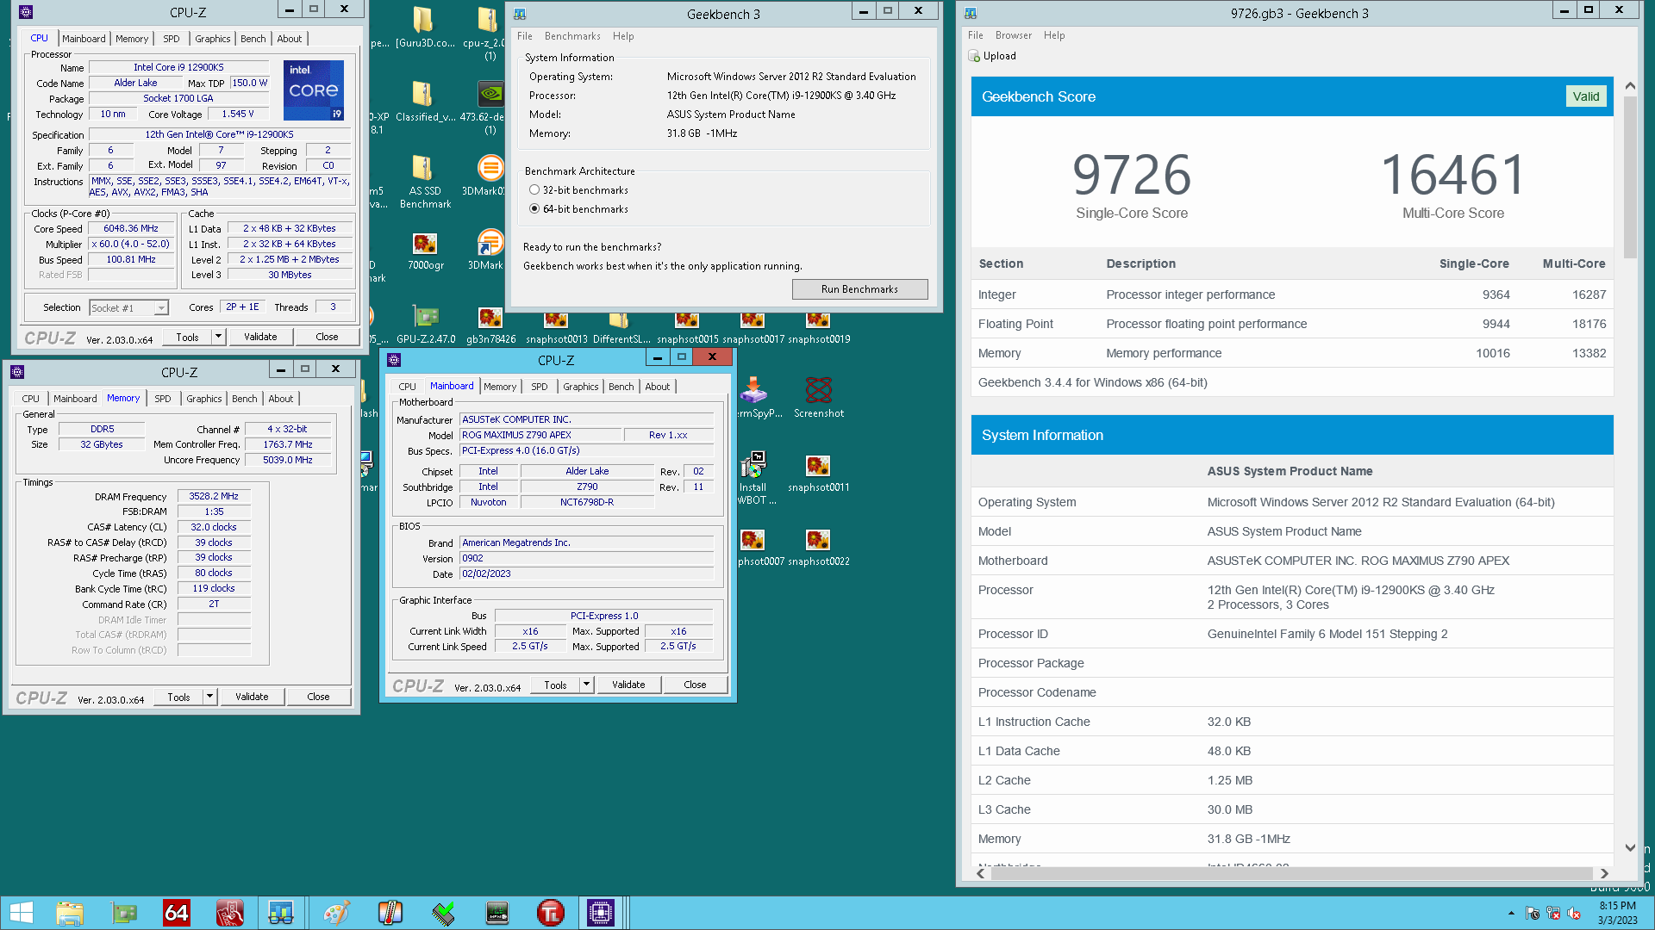Open the Socket #1 selection dropdown
1655x930 pixels.
point(128,308)
